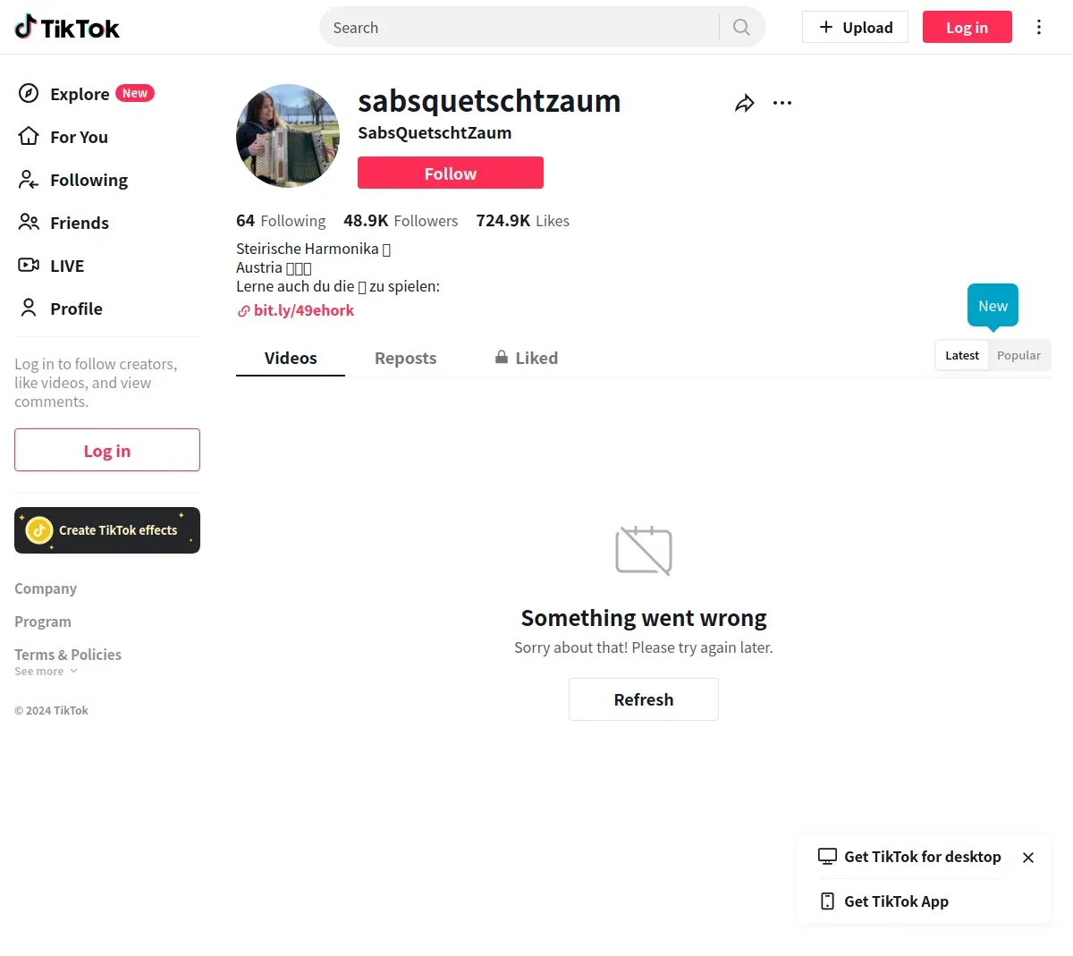Open the LIVE section
The width and height of the screenshot is (1073, 956).
click(x=66, y=266)
